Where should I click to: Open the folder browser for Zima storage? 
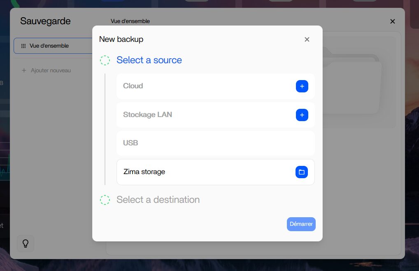point(301,172)
